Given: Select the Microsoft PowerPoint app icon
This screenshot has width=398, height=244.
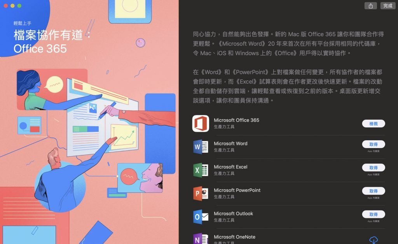Looking at the screenshot, I should tap(201, 193).
